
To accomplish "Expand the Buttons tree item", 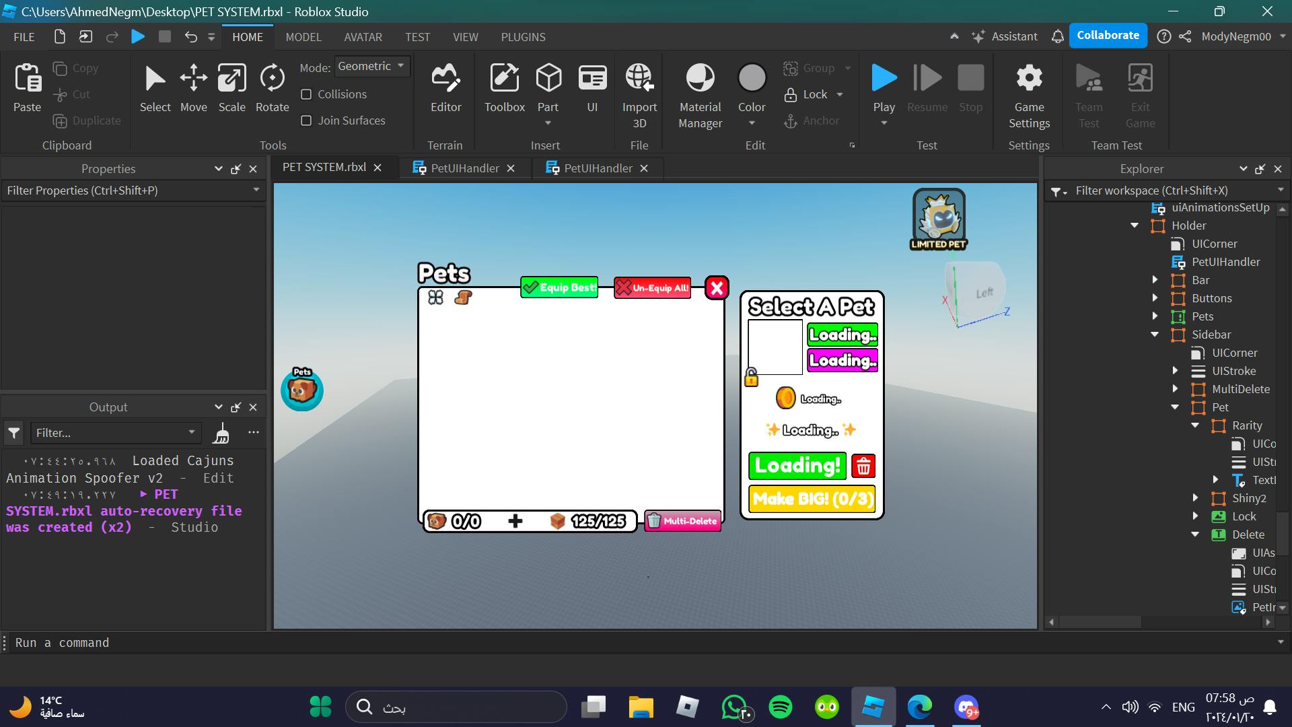I will (1155, 298).
